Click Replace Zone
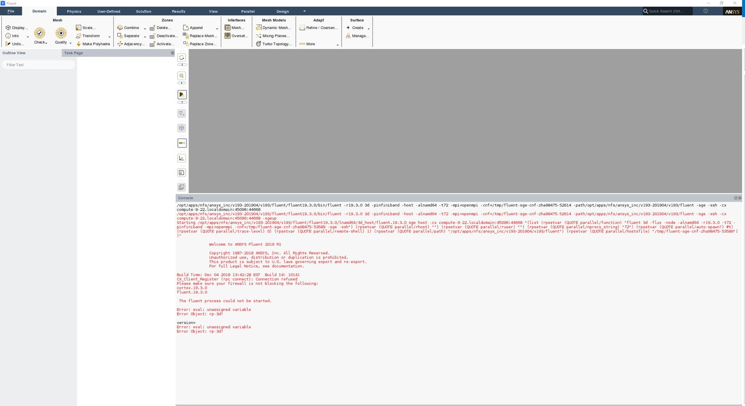Screen dimensions: 745x406 (200, 44)
